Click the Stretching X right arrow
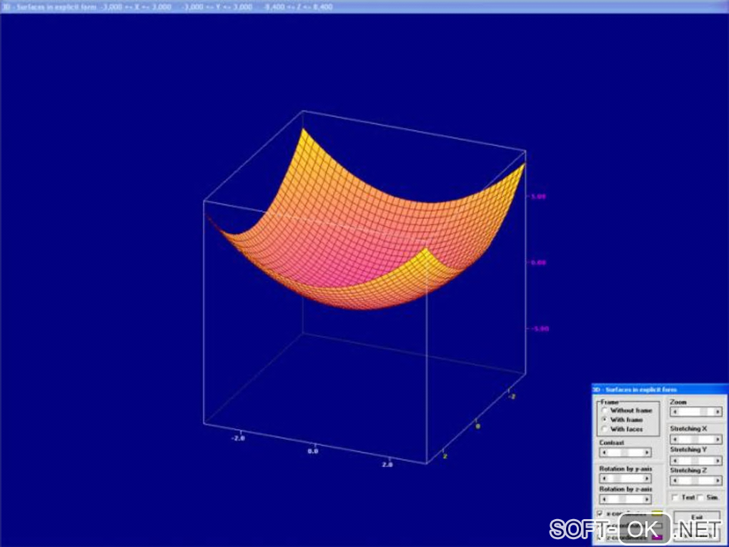This screenshot has width=729, height=547. click(718, 439)
